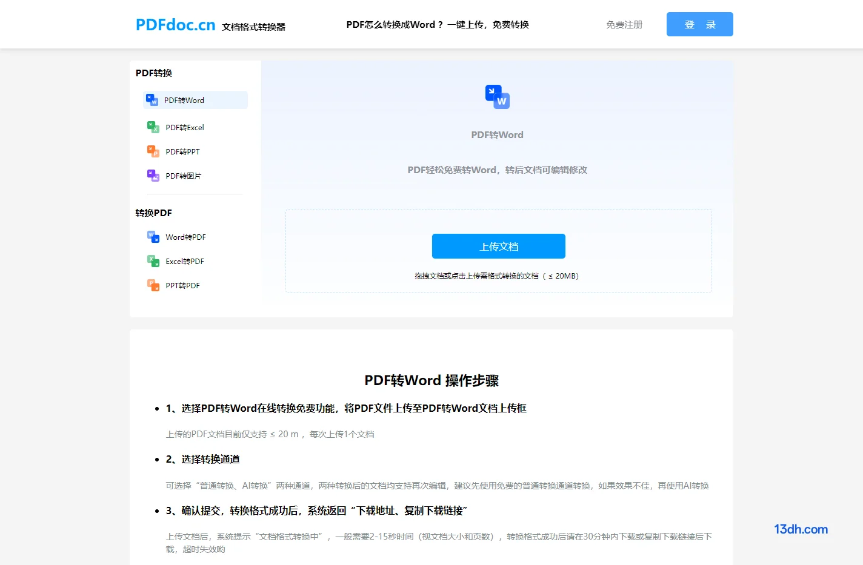The height and width of the screenshot is (565, 863).
Task: Click the PDFdoc.cn logo
Action: tap(176, 25)
